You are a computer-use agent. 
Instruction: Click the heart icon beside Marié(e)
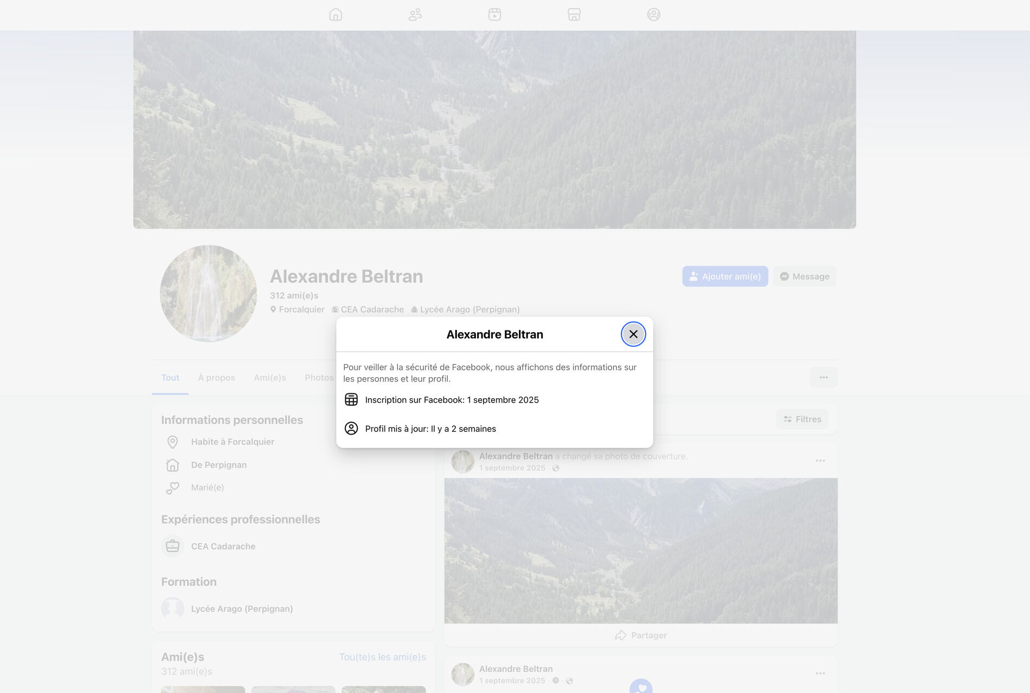pos(172,488)
